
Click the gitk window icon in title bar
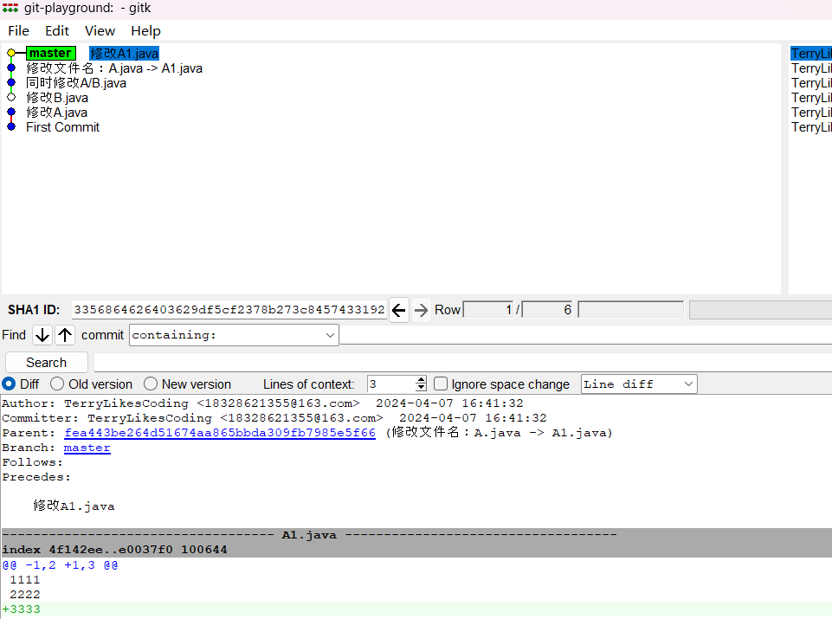[10, 8]
